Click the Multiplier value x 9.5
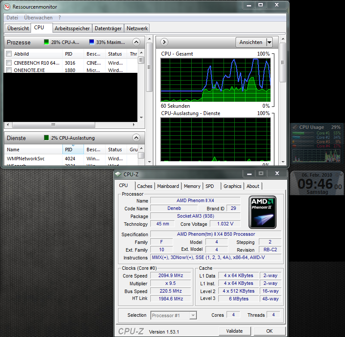345x337 pixels. click(x=171, y=283)
